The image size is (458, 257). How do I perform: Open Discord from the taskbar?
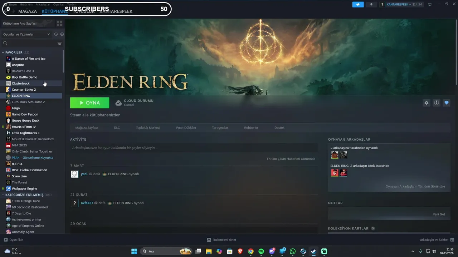[272, 251]
